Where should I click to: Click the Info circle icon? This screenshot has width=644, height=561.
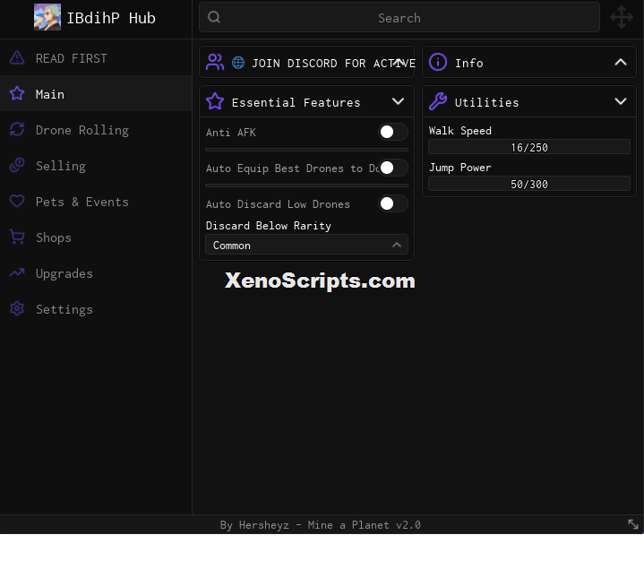(438, 63)
